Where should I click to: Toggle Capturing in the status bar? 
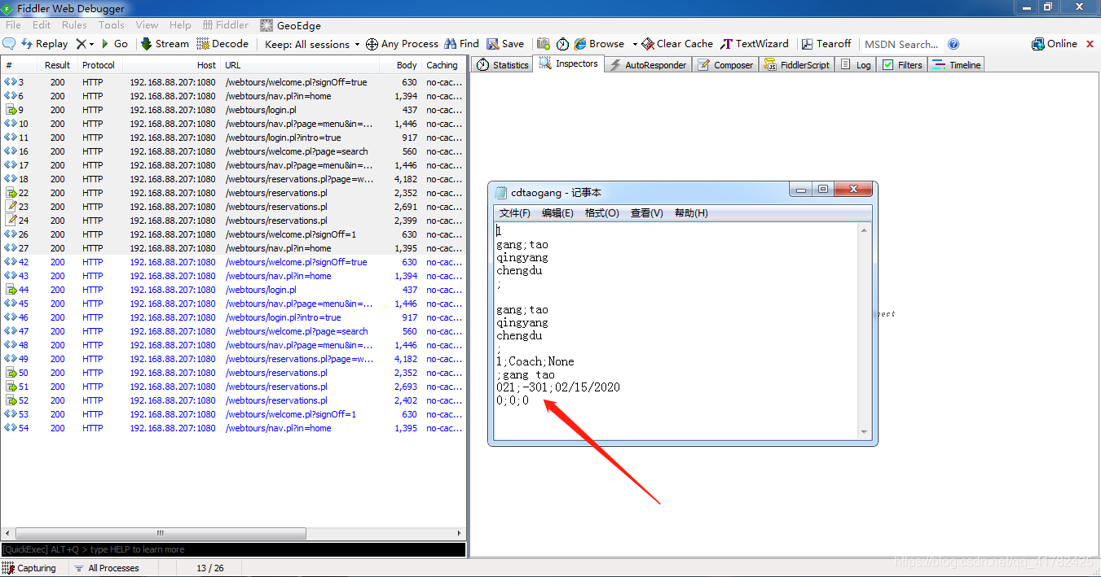click(30, 568)
